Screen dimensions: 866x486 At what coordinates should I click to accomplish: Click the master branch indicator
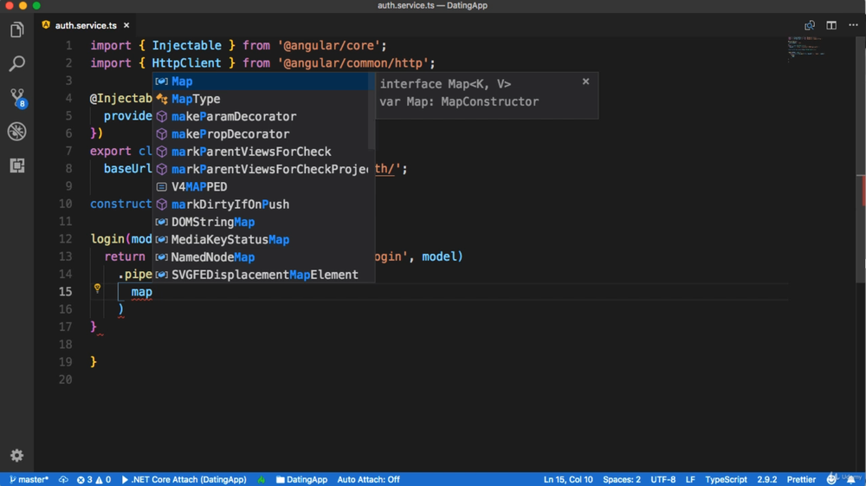[x=29, y=479]
